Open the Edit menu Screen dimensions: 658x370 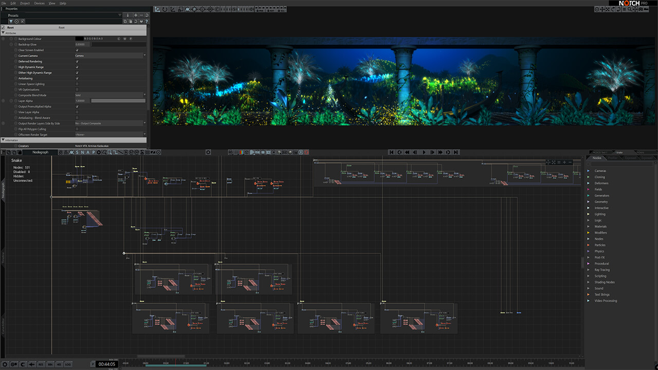click(x=13, y=3)
